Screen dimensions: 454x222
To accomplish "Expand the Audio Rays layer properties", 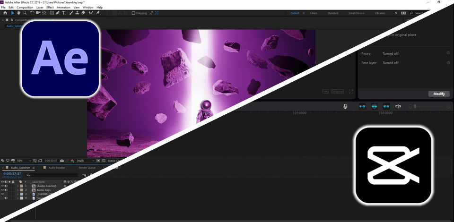I will (17, 190).
